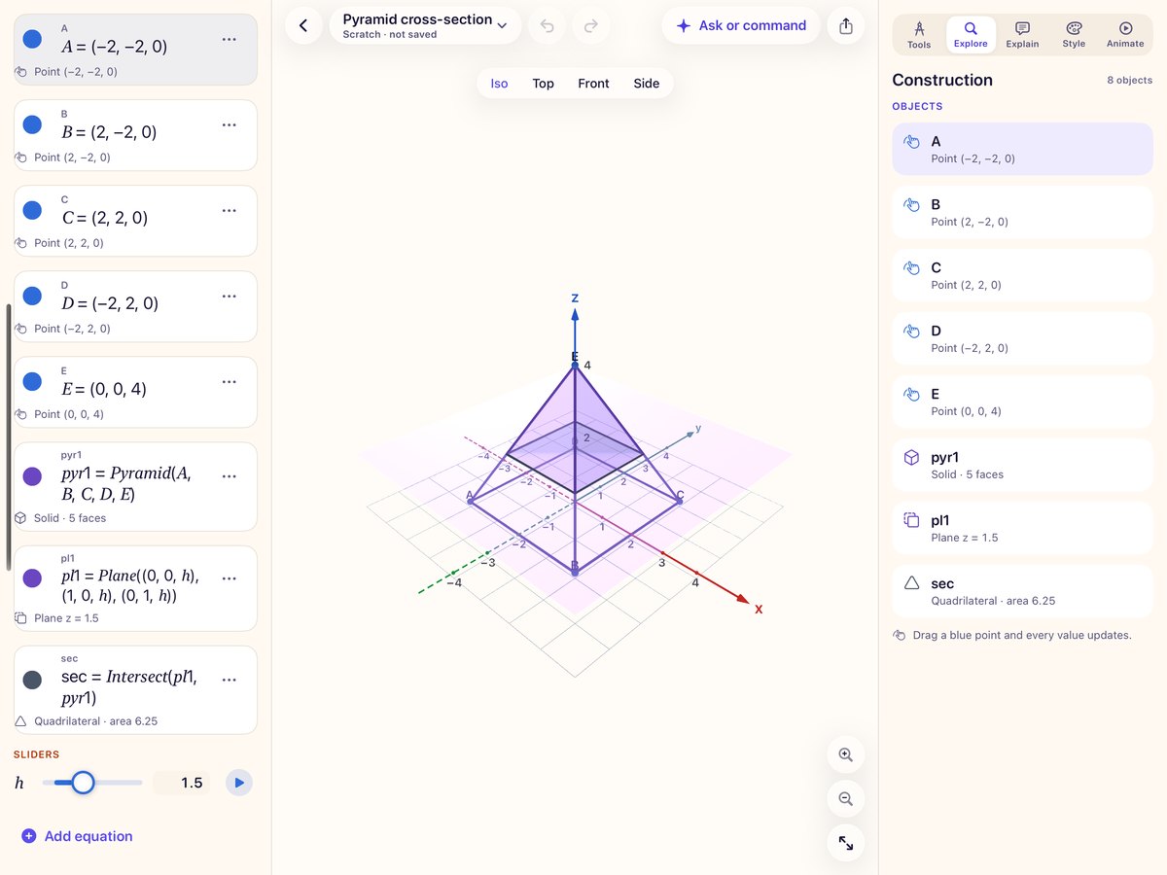
Task: Open more options for point B
Action: pyautogui.click(x=230, y=124)
